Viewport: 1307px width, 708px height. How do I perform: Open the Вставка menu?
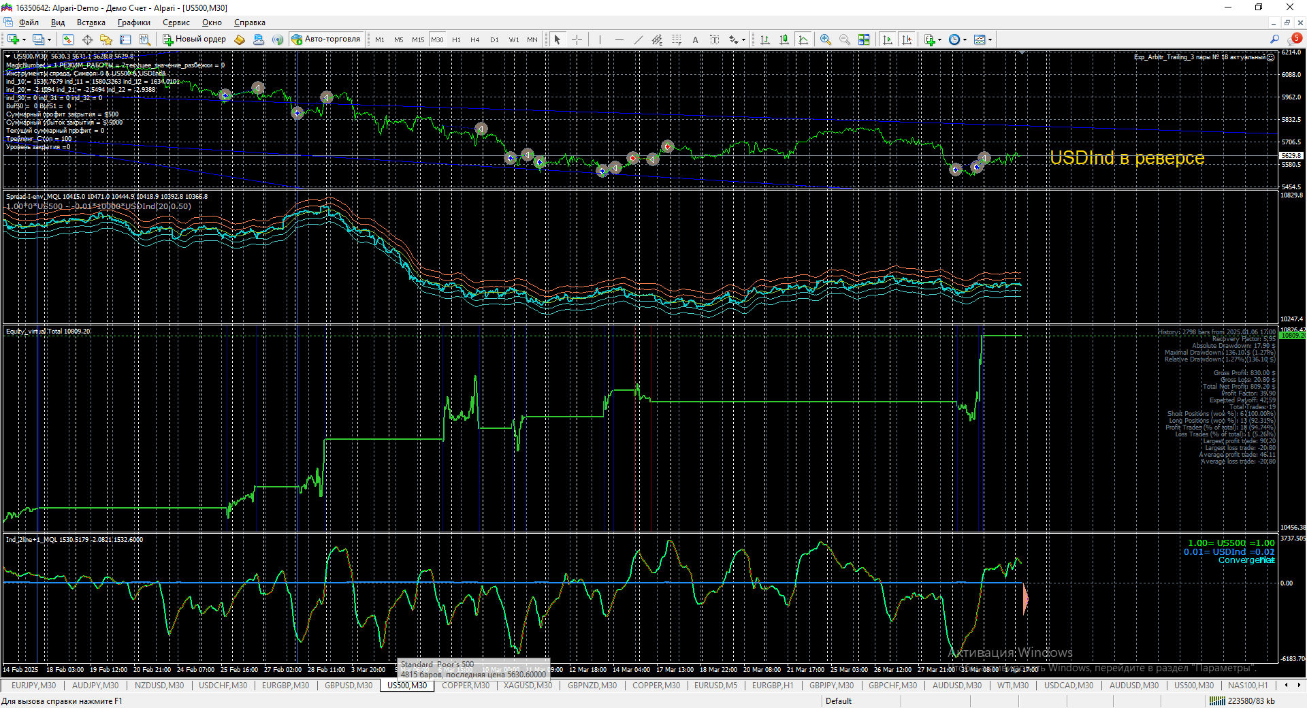point(91,22)
